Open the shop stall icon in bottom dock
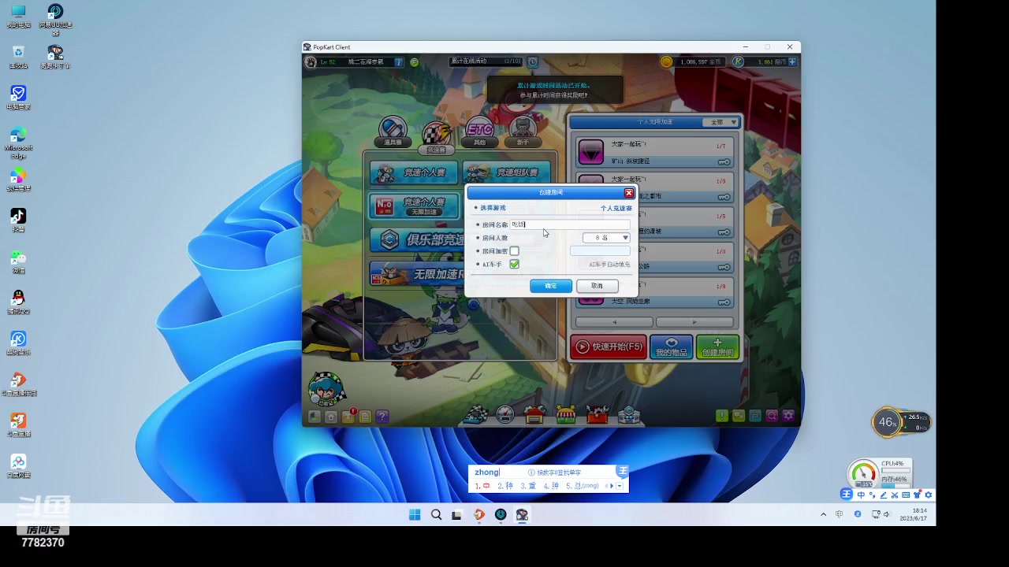 tap(566, 414)
